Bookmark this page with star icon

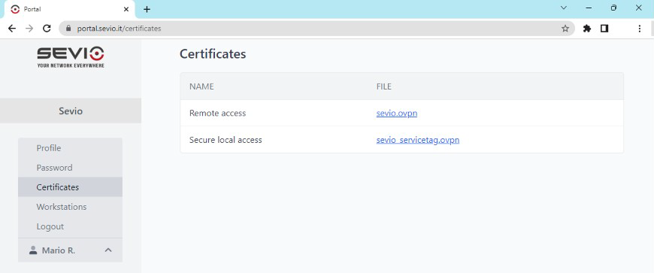click(565, 29)
